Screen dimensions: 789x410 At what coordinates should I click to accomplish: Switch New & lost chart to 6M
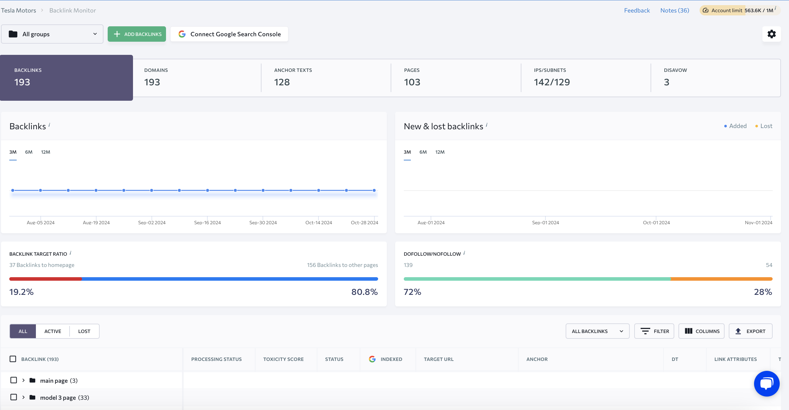click(x=423, y=152)
